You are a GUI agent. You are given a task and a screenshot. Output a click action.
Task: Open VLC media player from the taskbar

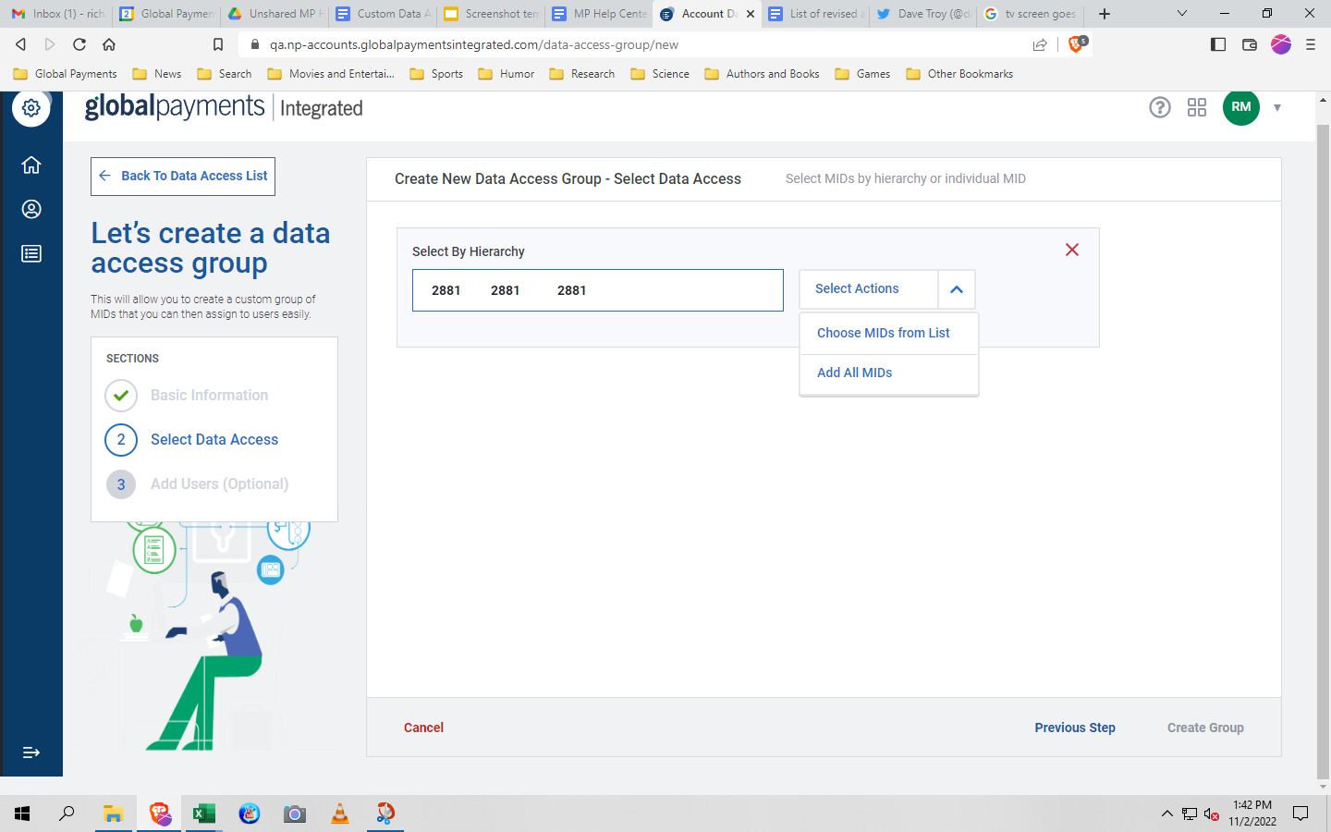[340, 814]
